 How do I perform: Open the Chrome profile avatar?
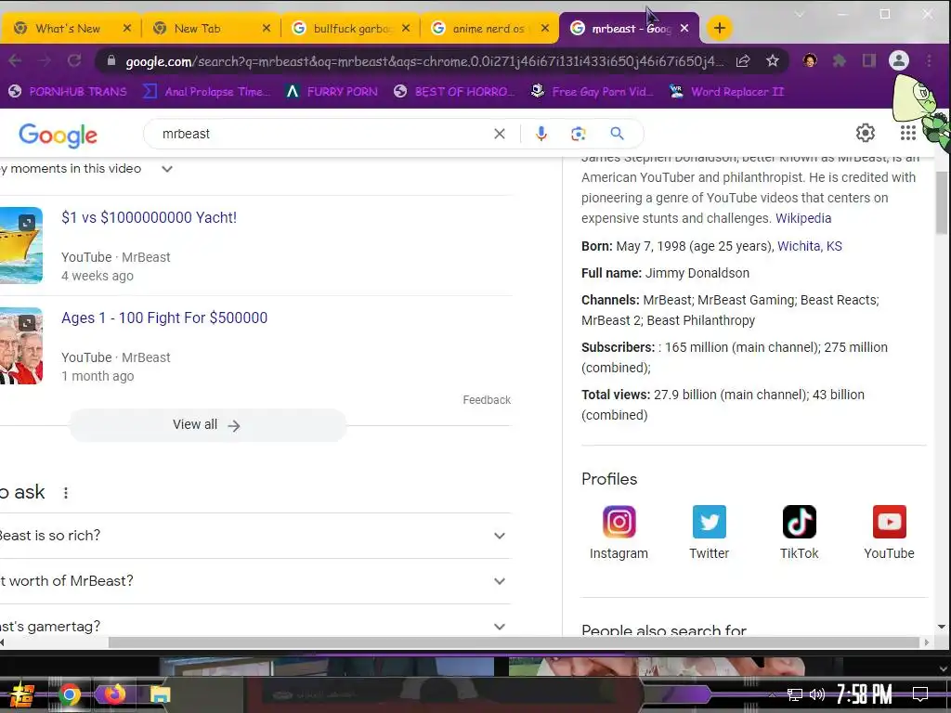tap(899, 60)
